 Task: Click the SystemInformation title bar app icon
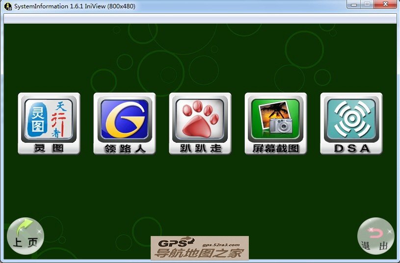(8, 6)
